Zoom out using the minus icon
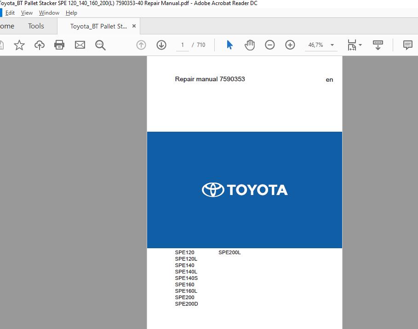This screenshot has width=418, height=329. pyautogui.click(x=270, y=45)
